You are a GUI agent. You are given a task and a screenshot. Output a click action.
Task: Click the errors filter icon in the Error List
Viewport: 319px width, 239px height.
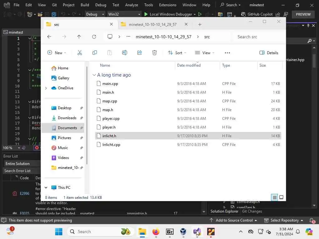pos(37,148)
